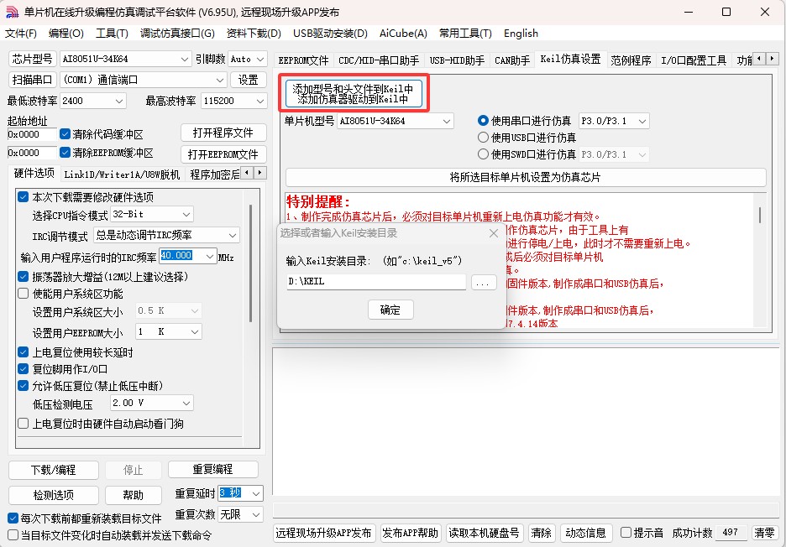Click code start address 0x0000 field
786x547 pixels.
(32, 134)
